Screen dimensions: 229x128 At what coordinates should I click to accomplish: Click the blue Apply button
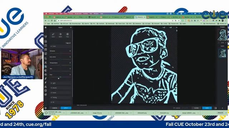pyautogui.click(x=66, y=108)
